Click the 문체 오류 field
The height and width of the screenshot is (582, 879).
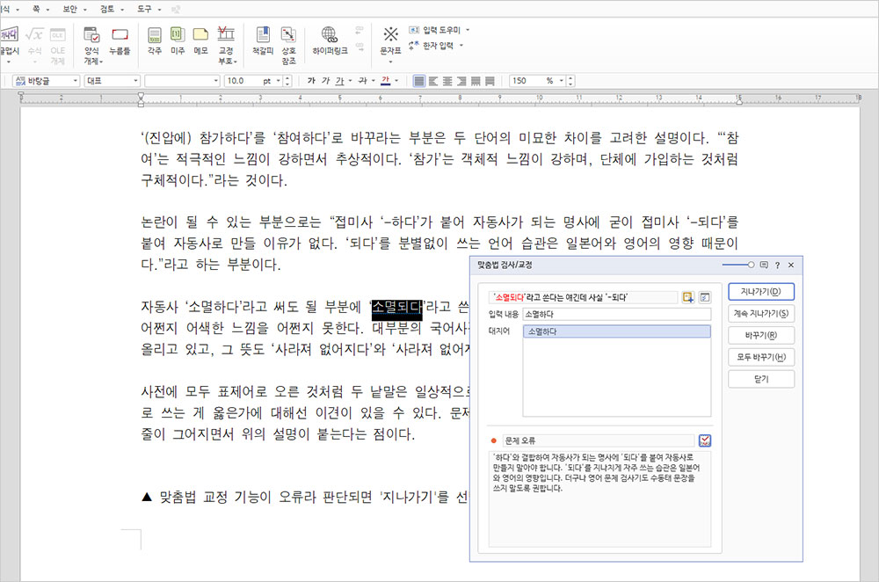(x=598, y=440)
